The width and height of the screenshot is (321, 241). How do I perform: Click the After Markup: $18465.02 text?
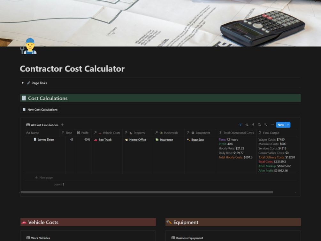coord(274,166)
